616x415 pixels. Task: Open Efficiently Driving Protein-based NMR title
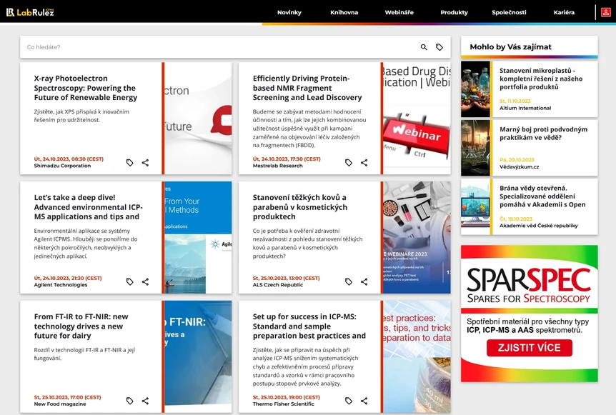307,88
